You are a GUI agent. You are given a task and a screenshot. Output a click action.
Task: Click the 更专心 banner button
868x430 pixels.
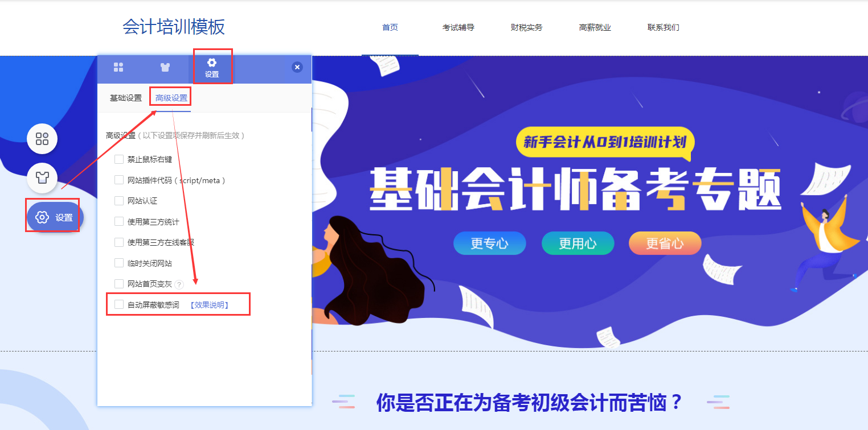[x=490, y=243]
